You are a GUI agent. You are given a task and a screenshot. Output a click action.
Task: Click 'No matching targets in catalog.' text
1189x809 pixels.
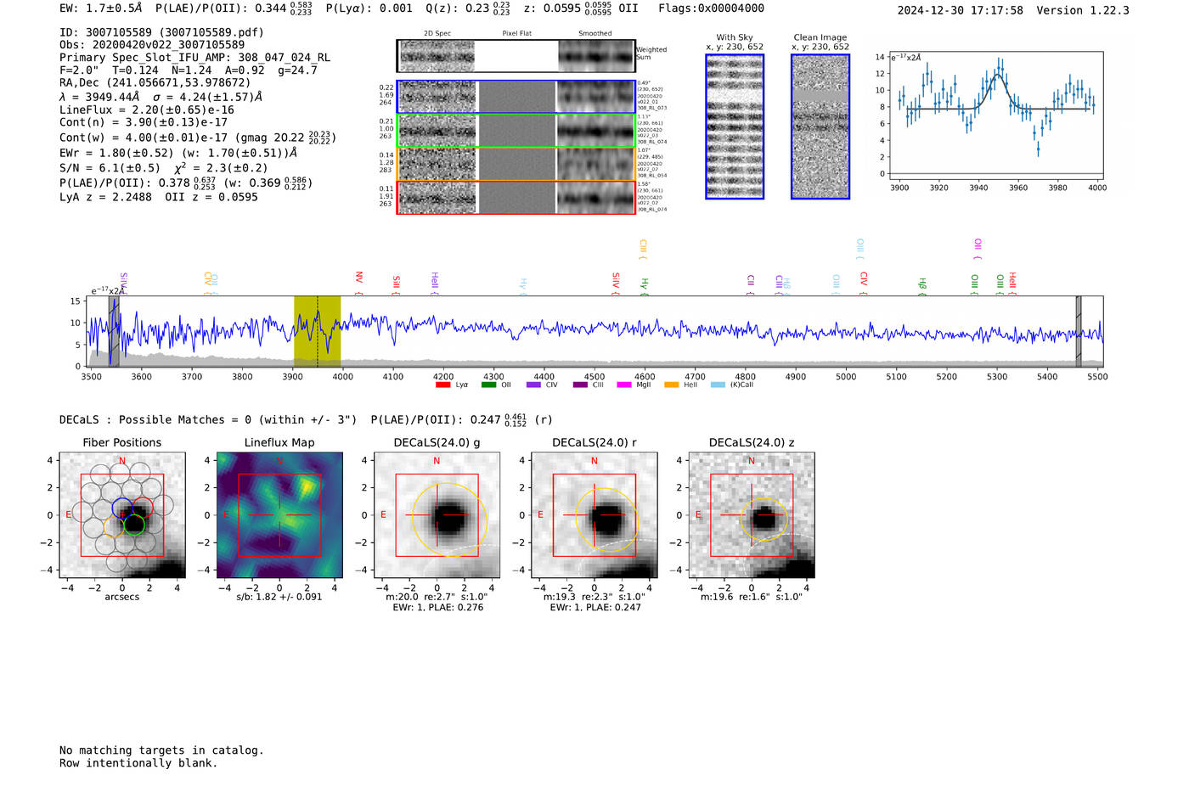(x=161, y=750)
